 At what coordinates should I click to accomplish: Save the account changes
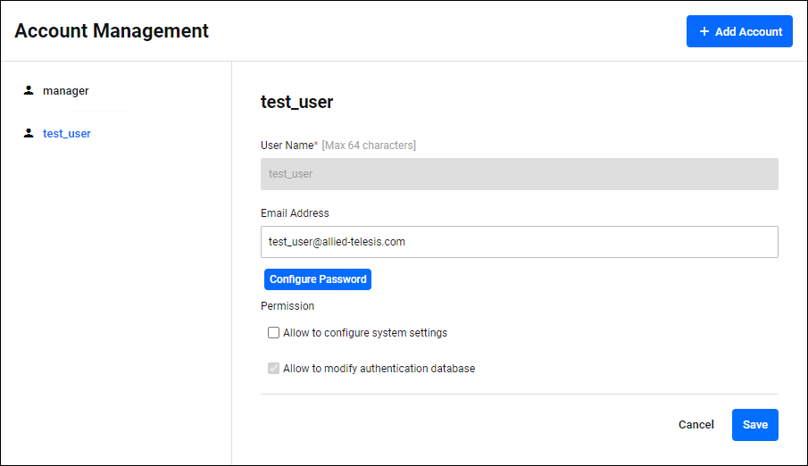tap(754, 425)
